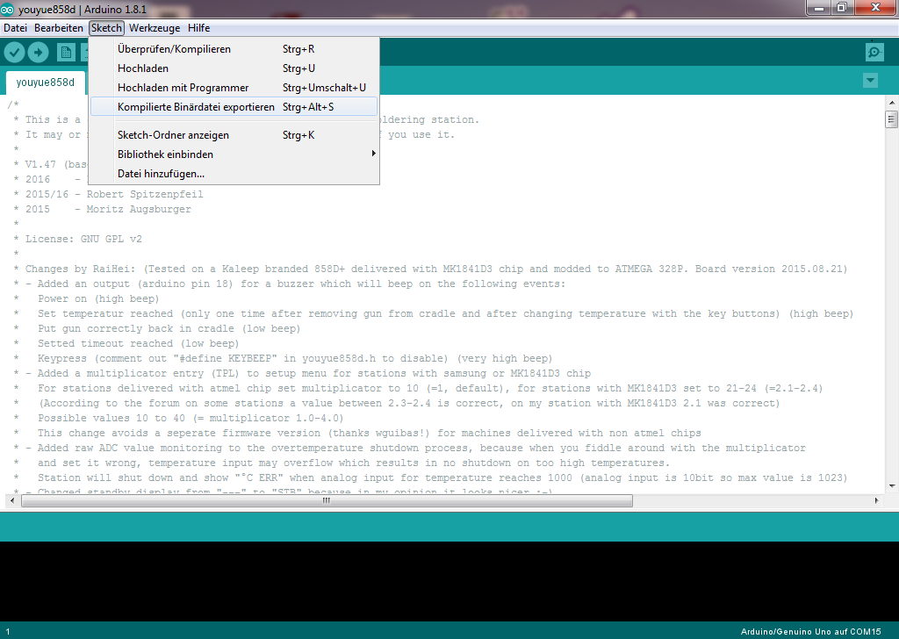Click 'Arduino/Genuino Uno auf COM15' status text

810,632
